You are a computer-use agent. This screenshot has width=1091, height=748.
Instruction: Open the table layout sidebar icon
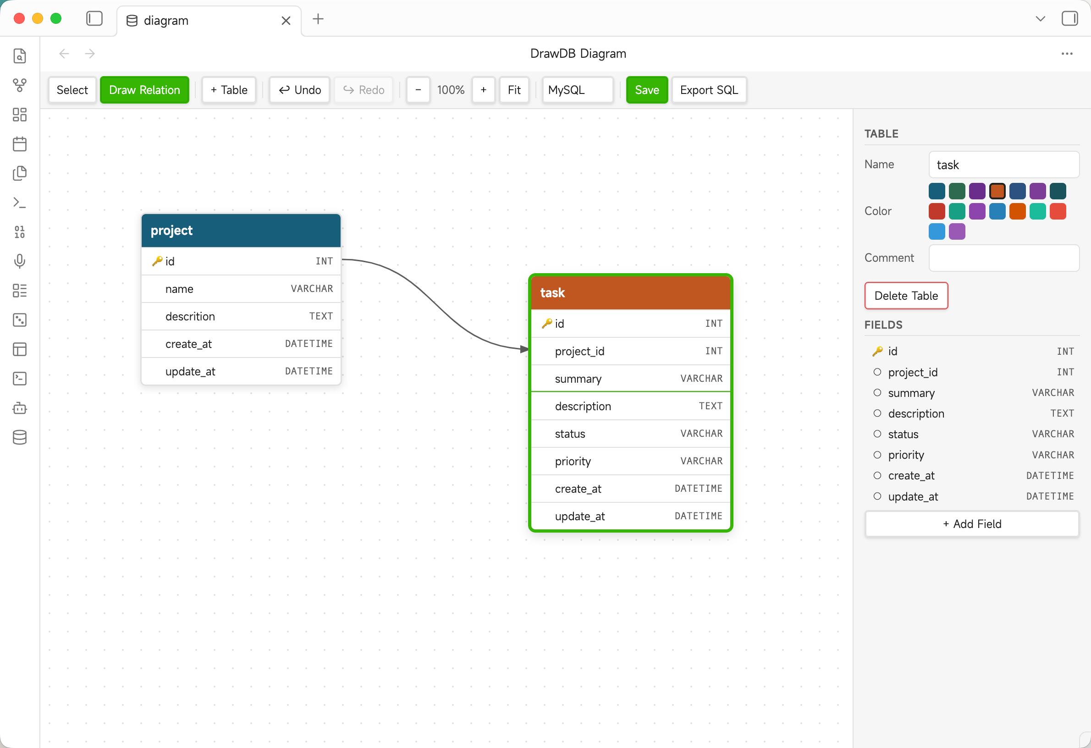coord(20,349)
